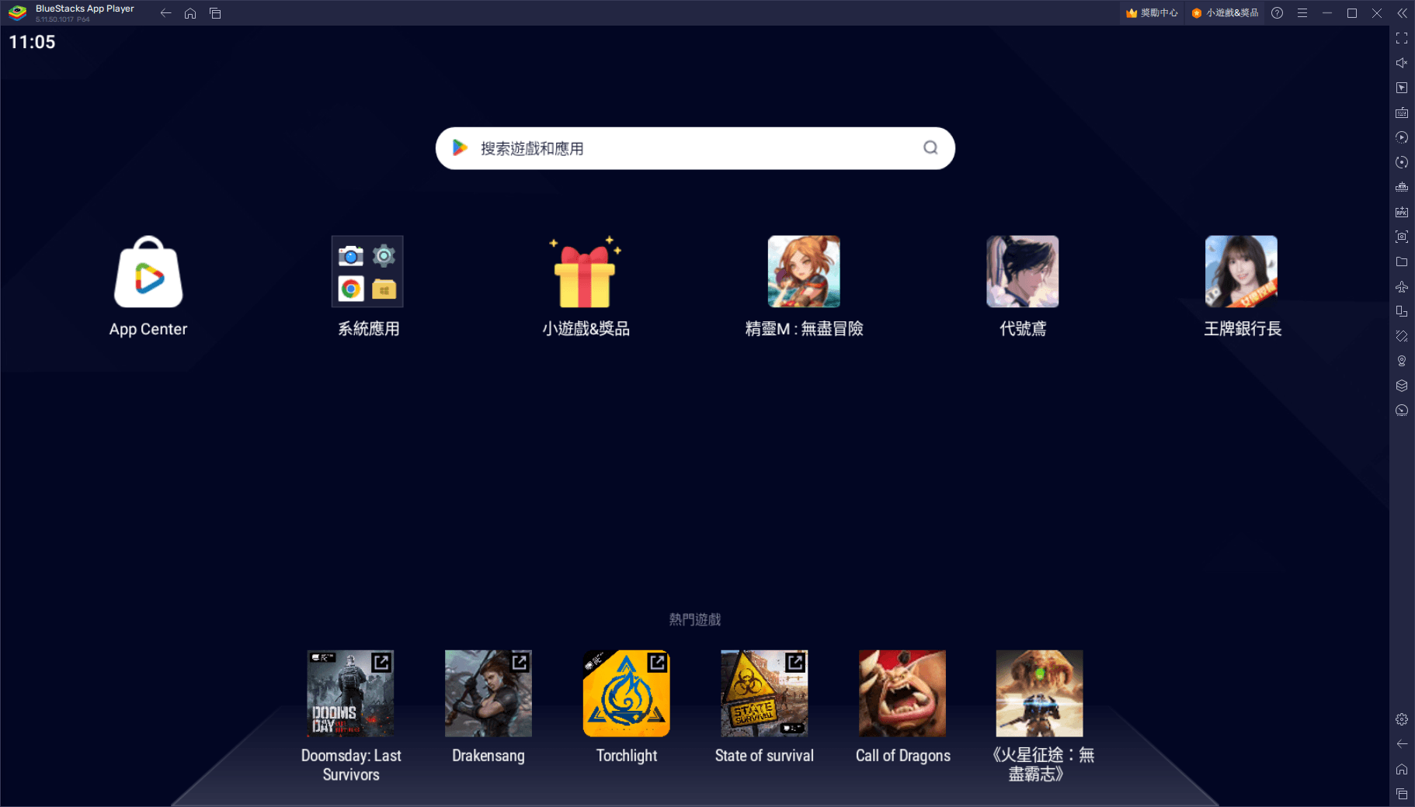Go to home via title bar icon
The width and height of the screenshot is (1415, 807).
[190, 13]
